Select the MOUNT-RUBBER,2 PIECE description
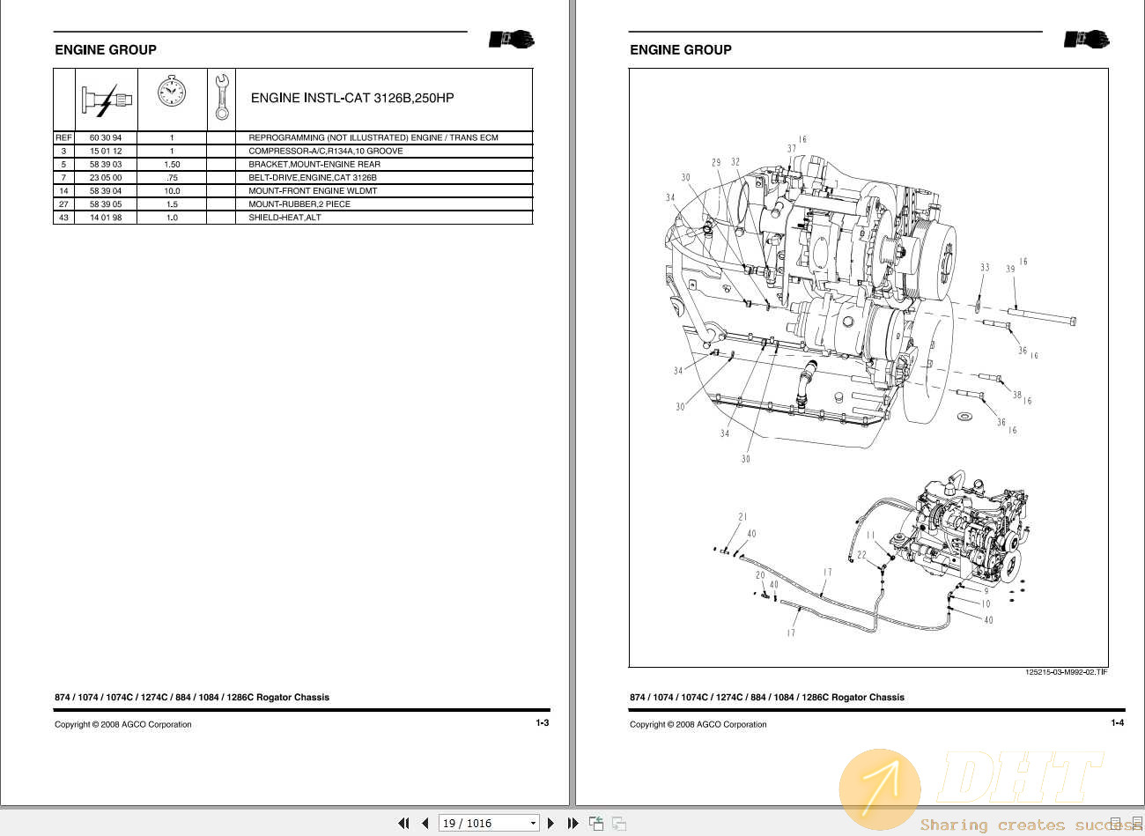The image size is (1145, 836). 299,203
